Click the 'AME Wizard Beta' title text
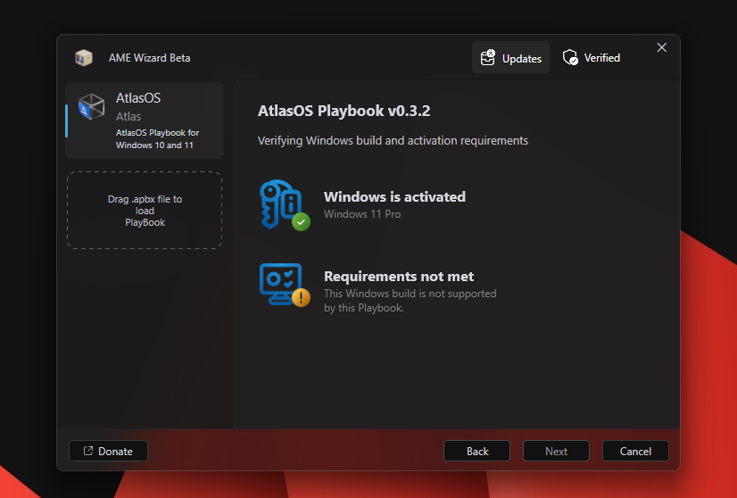The width and height of the screenshot is (737, 498). tap(150, 58)
